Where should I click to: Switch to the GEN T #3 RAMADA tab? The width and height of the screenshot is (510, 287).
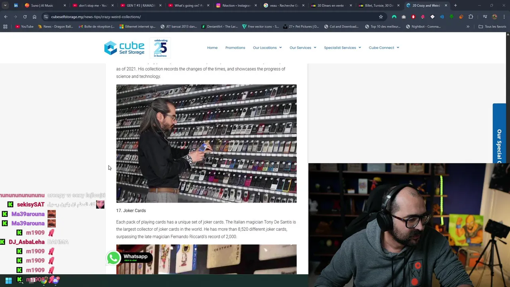point(140,6)
